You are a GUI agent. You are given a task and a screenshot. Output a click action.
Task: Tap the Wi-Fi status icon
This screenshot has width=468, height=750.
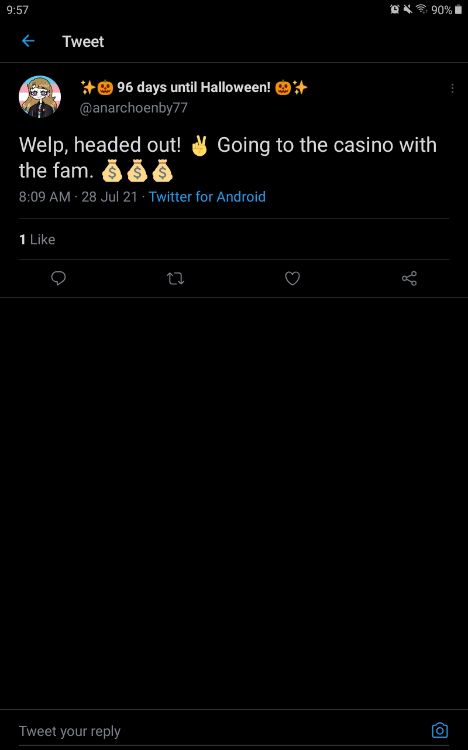[x=422, y=9]
